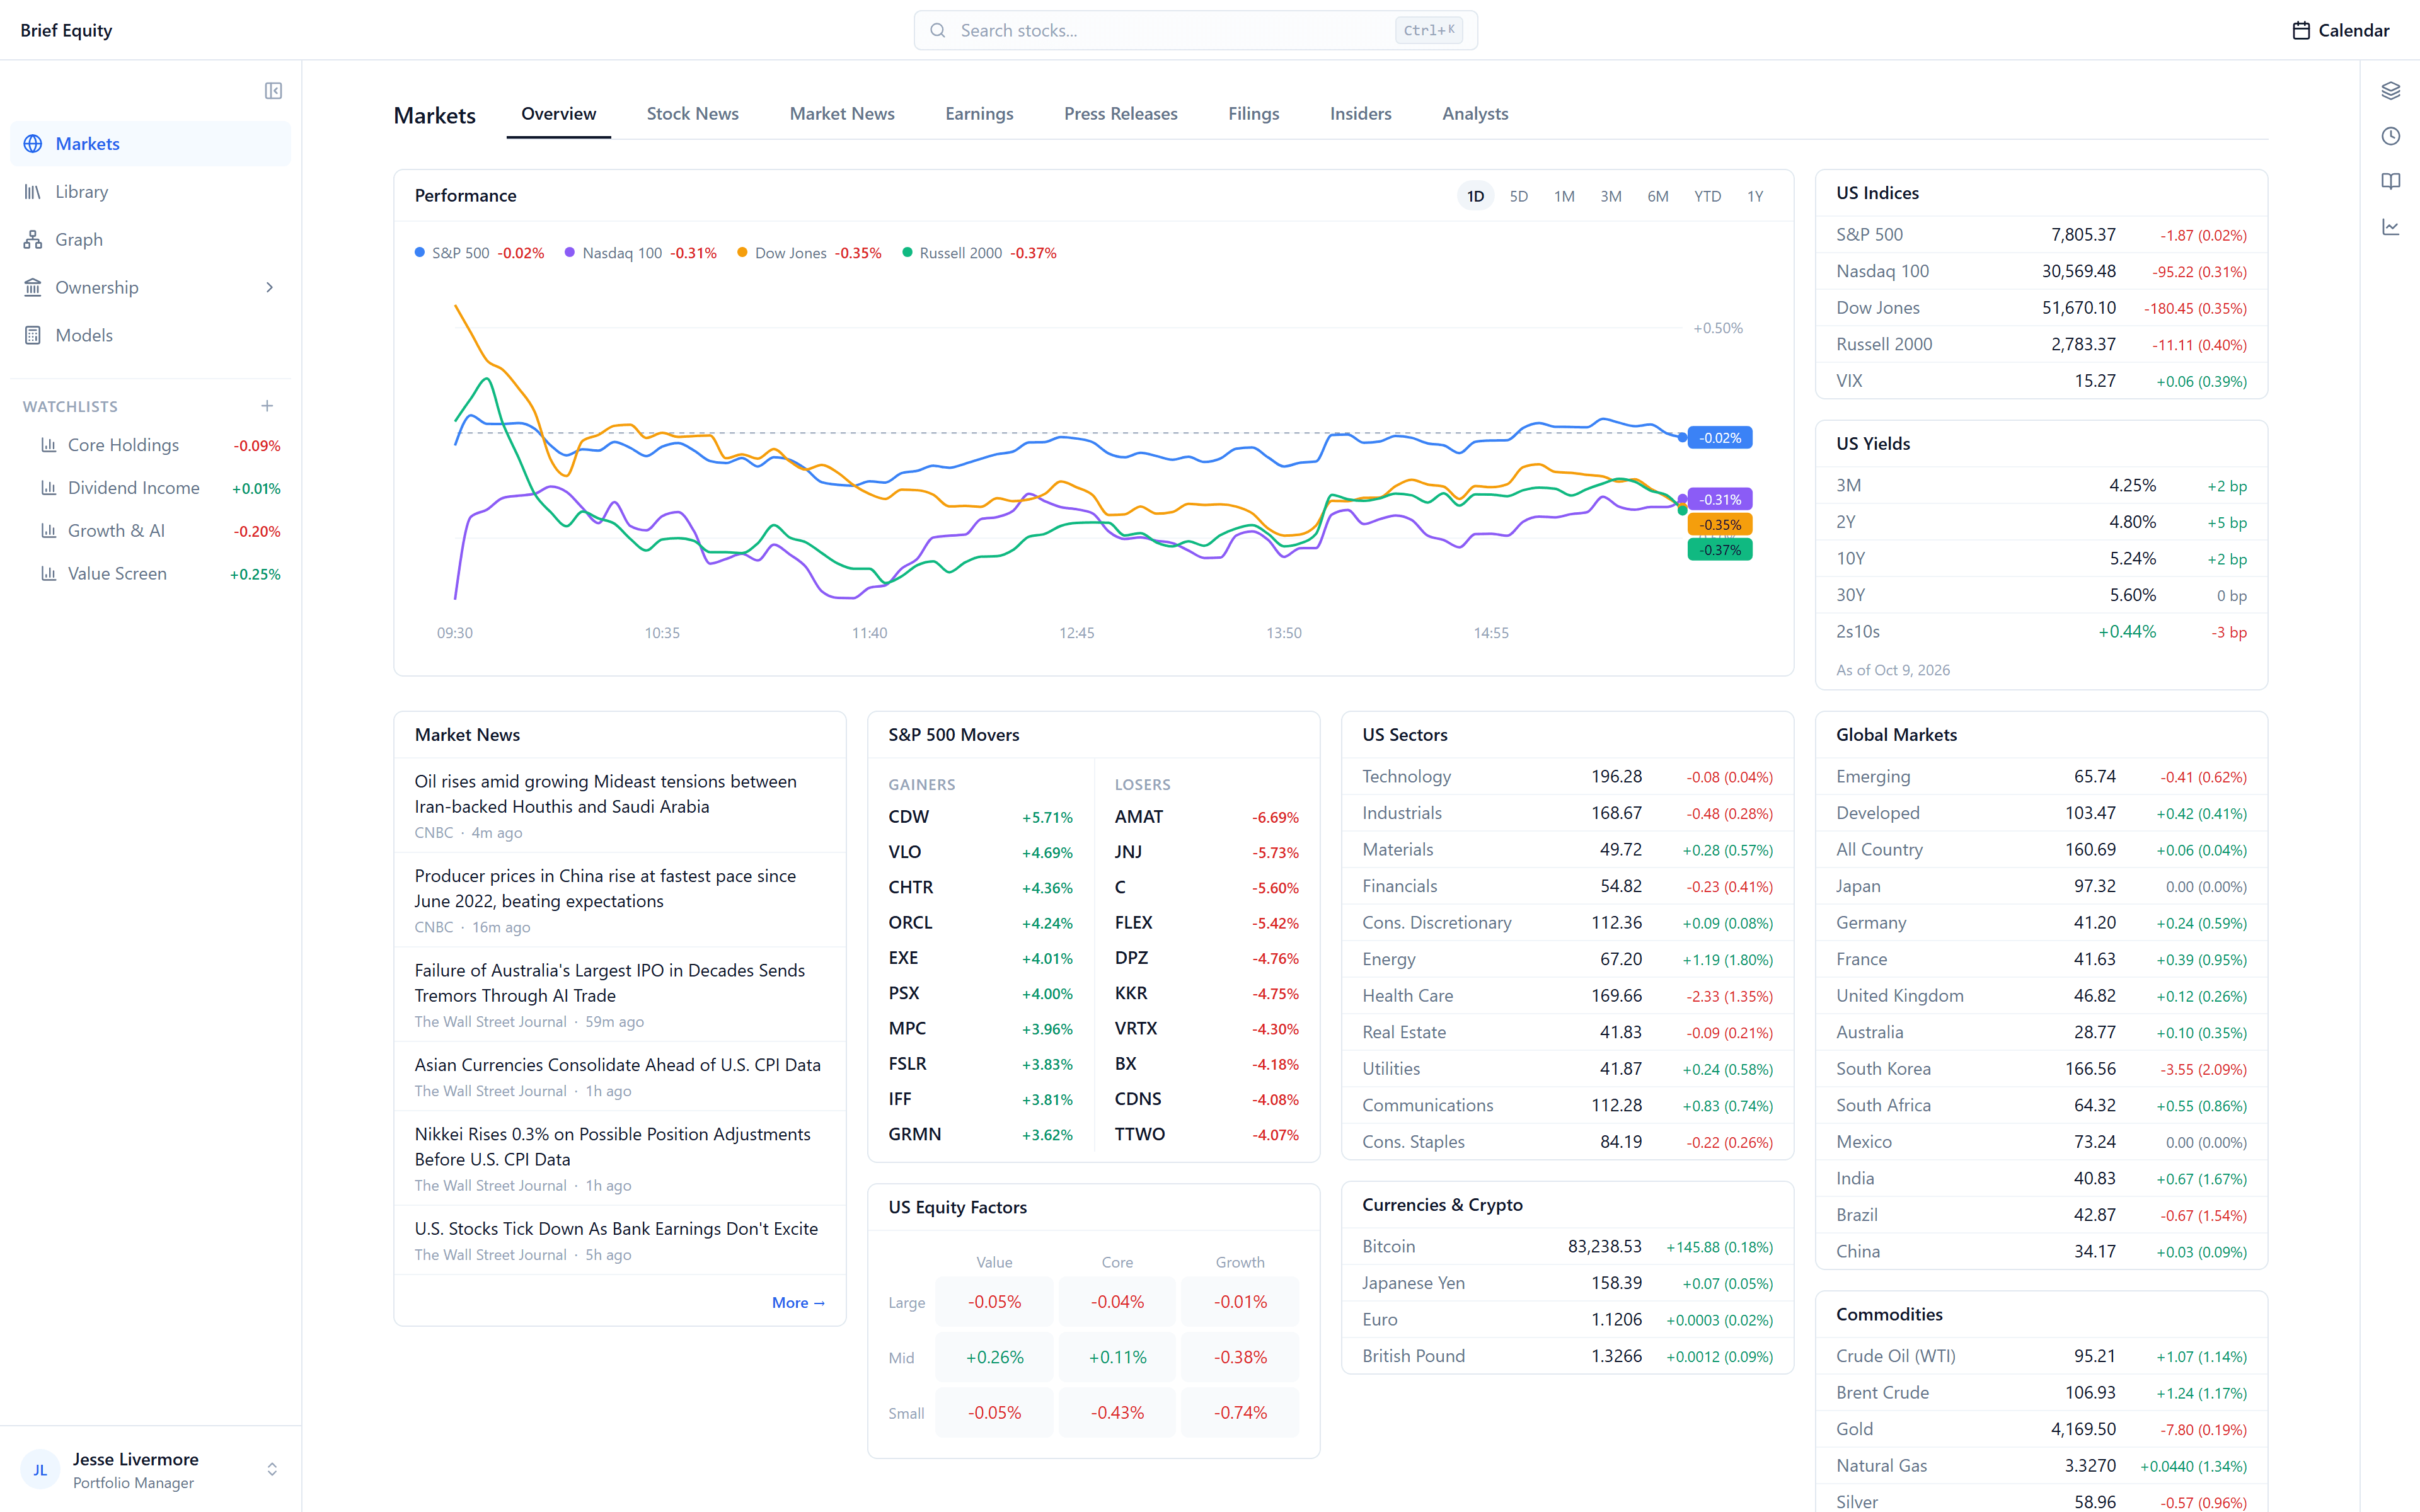The width and height of the screenshot is (2420, 1512).
Task: Collapse the sidebar panel icon
Action: pos(273,91)
